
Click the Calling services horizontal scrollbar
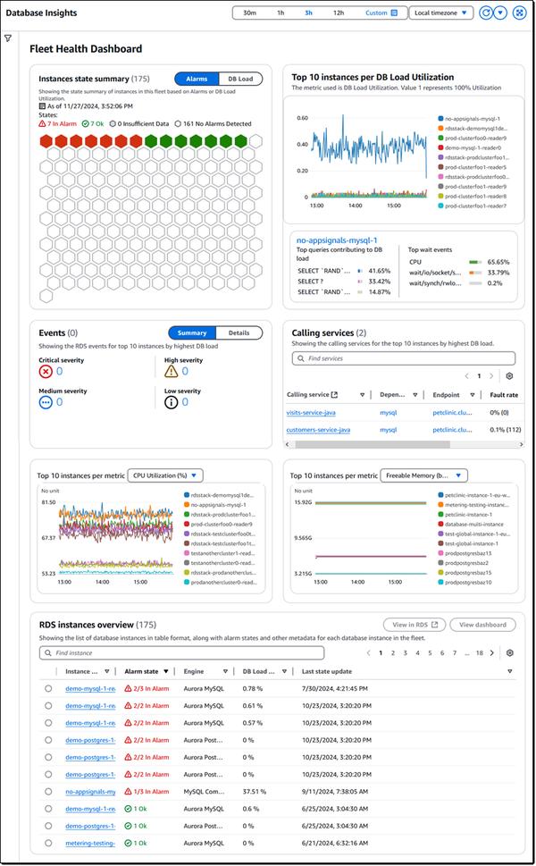coord(373,444)
